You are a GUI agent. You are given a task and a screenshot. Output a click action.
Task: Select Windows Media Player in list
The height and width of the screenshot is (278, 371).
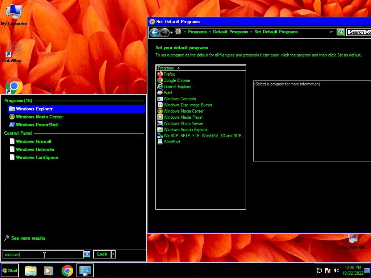[183, 117]
